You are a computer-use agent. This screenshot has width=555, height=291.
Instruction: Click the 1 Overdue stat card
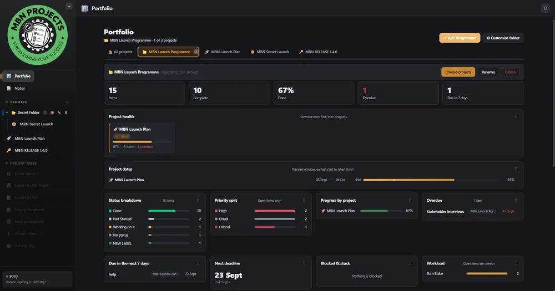click(398, 93)
